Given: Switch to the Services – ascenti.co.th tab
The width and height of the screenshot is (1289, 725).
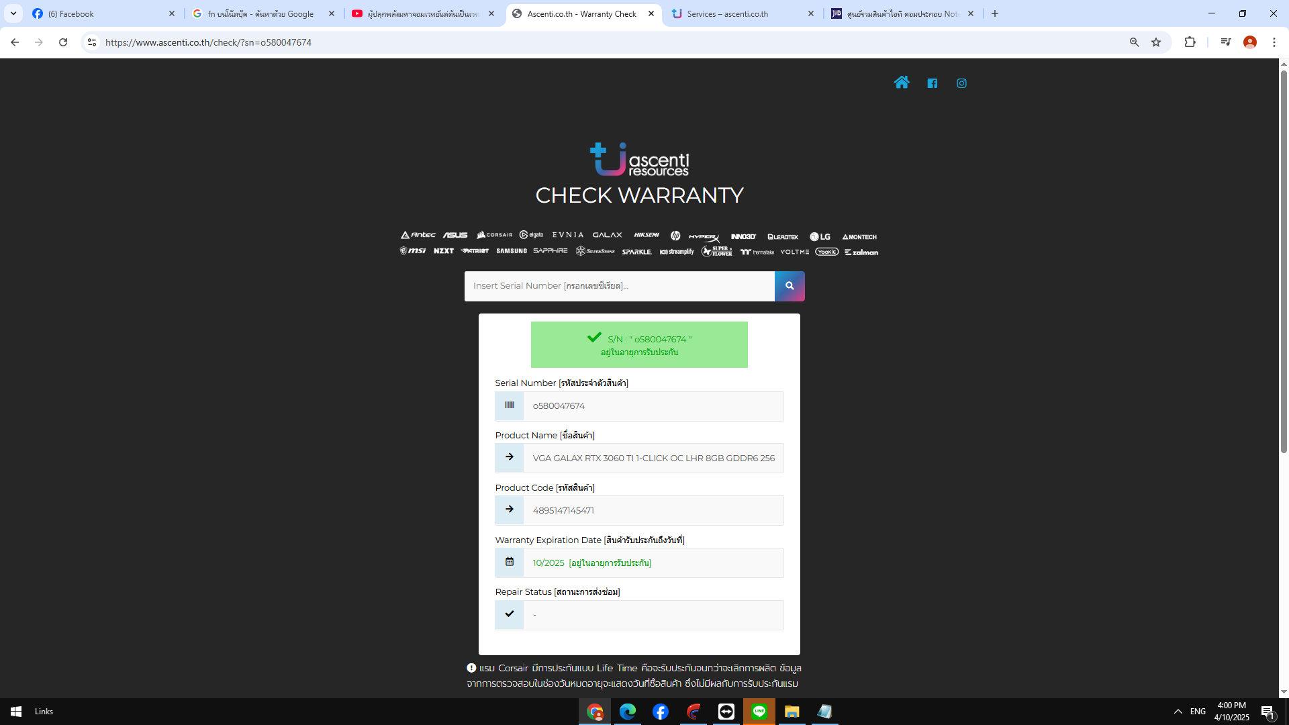Looking at the screenshot, I should 742,13.
